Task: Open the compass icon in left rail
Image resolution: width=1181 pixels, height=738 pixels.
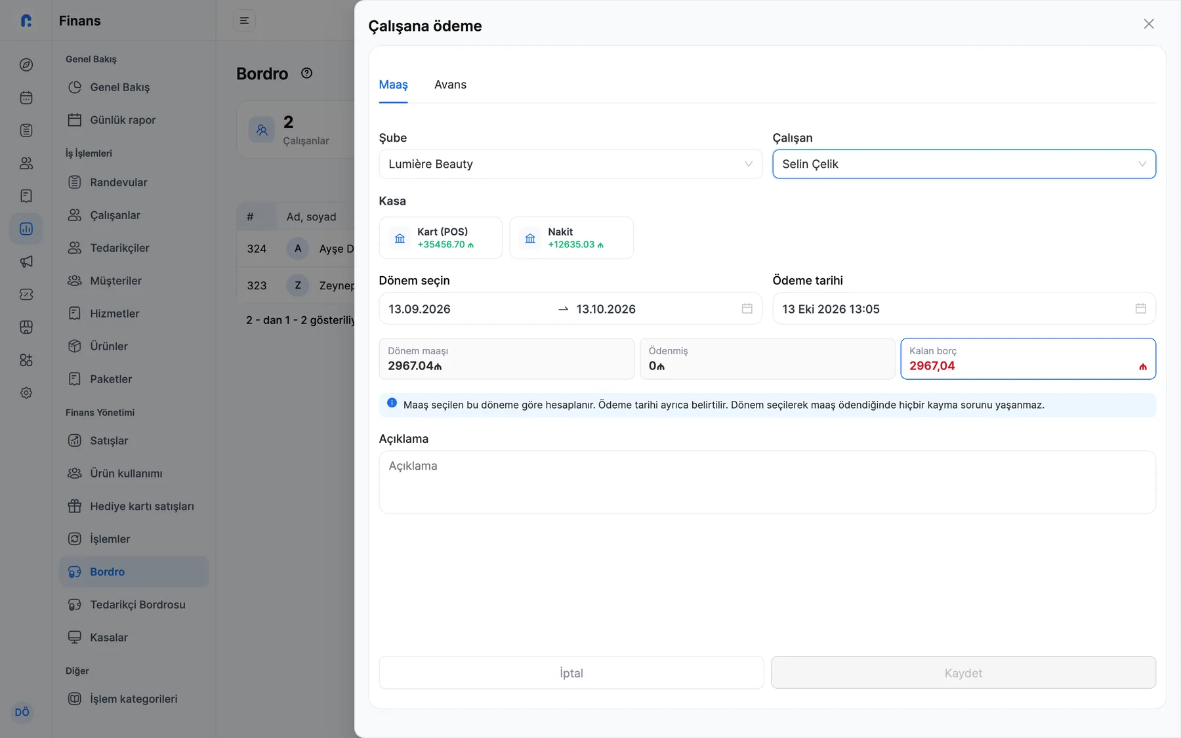Action: 26,65
